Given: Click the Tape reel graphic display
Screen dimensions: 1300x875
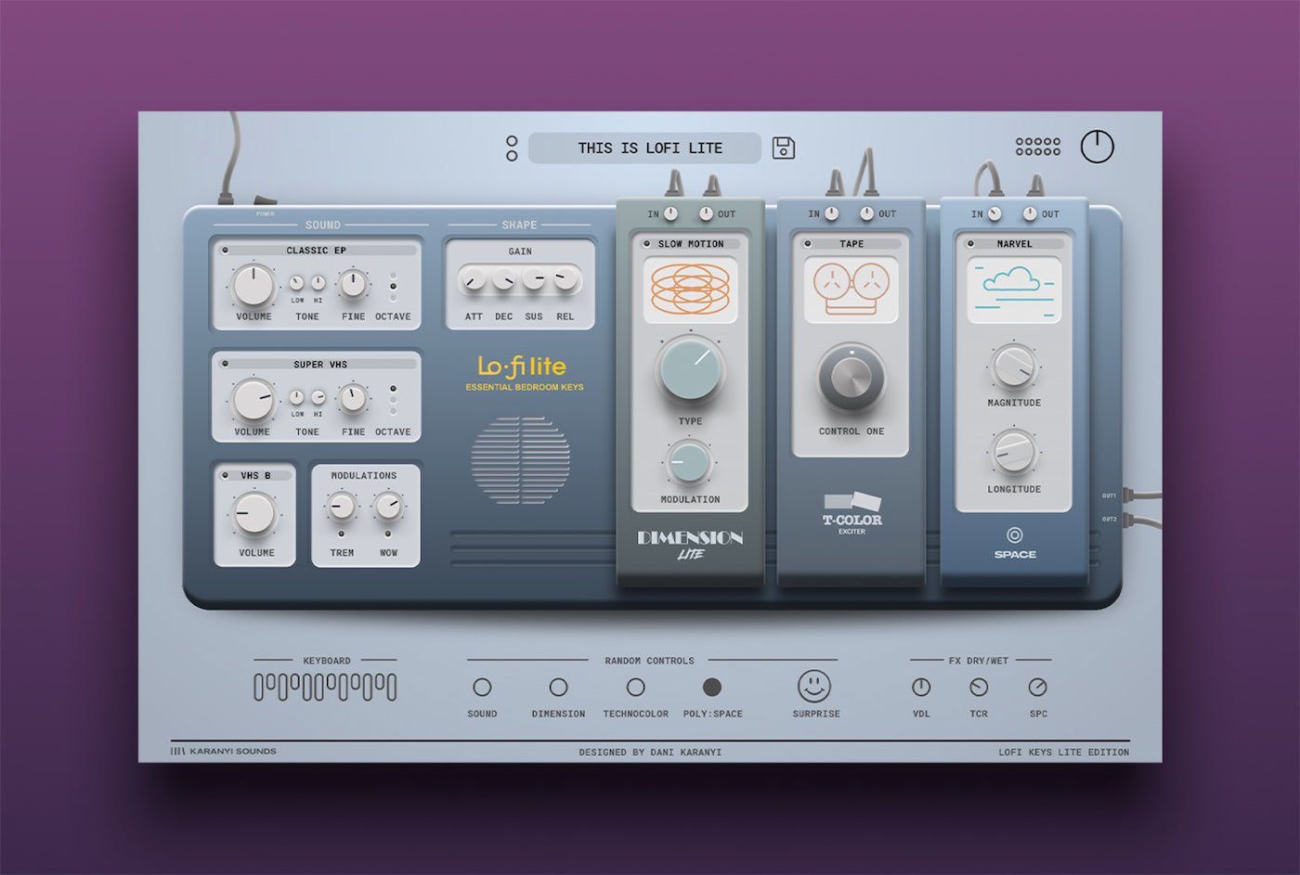Looking at the screenshot, I should click(x=851, y=290).
